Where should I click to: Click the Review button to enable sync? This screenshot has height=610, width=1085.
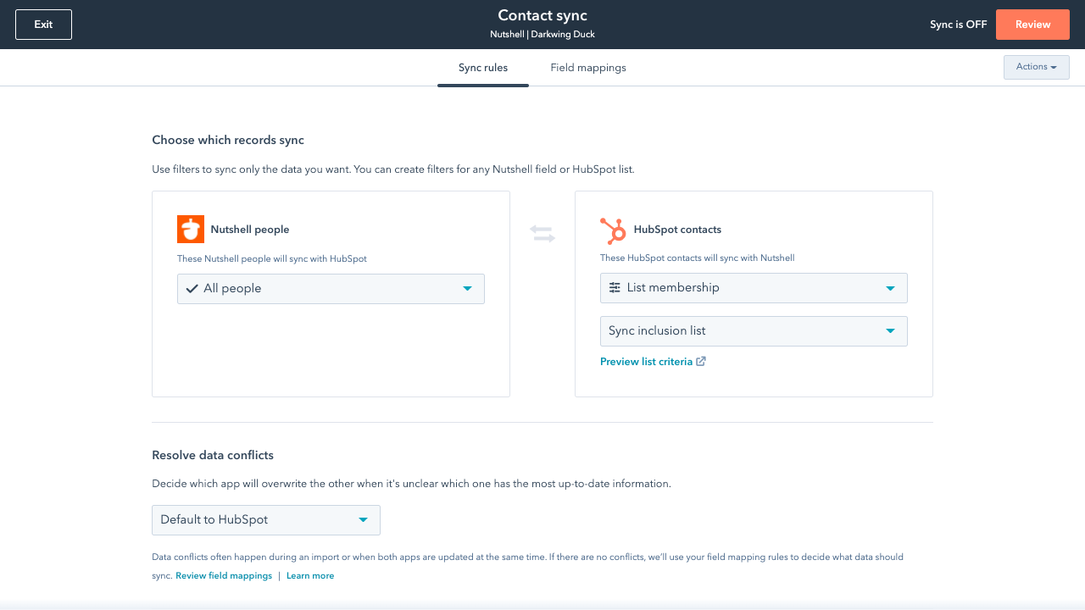pyautogui.click(x=1032, y=25)
